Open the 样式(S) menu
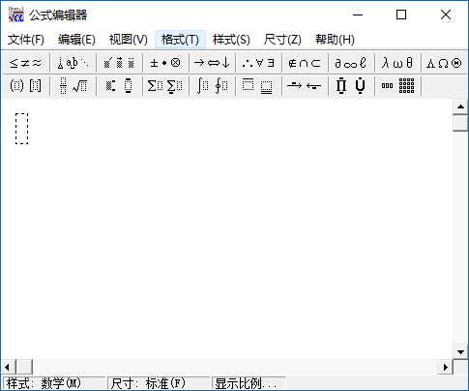Viewport: 469px width, 391px height. coord(231,40)
